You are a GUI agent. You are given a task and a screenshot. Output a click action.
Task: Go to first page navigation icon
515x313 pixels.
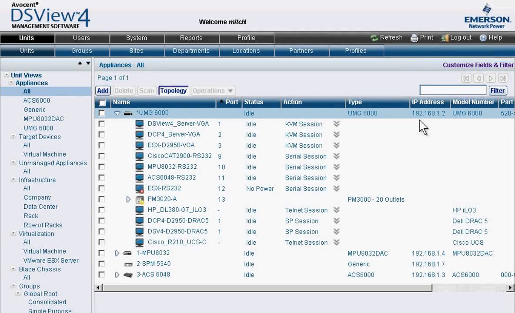click(466, 78)
